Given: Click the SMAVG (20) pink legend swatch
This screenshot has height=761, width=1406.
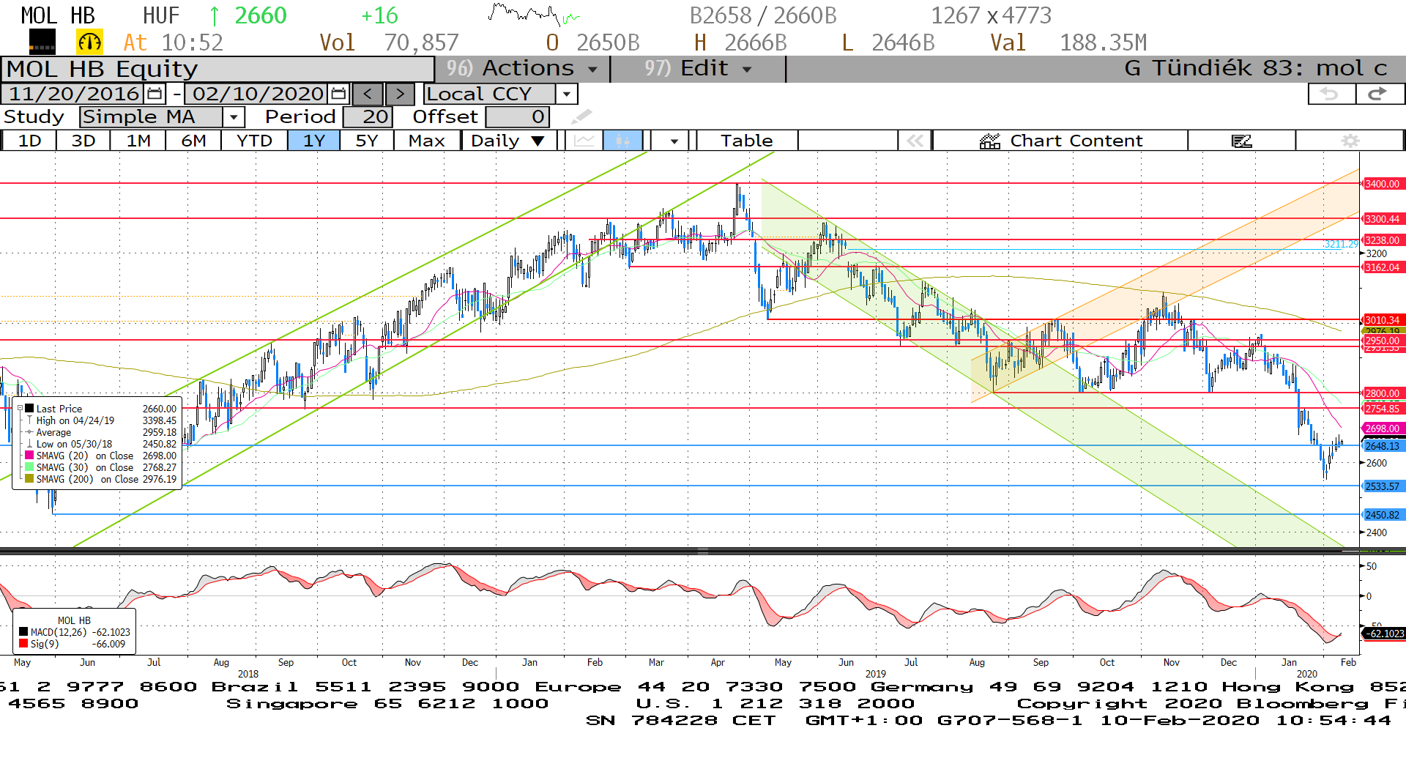Looking at the screenshot, I should 29,456.
